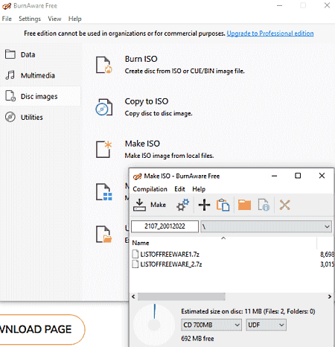Launch Burn ISO flame document icon
The height and width of the screenshot is (347, 335).
(x=104, y=65)
